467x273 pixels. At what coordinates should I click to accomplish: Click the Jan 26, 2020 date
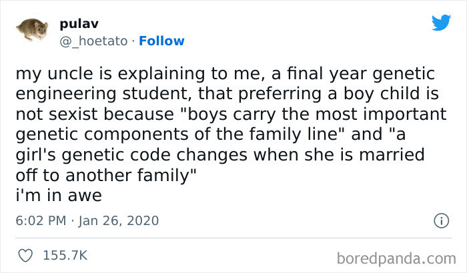coord(117,220)
